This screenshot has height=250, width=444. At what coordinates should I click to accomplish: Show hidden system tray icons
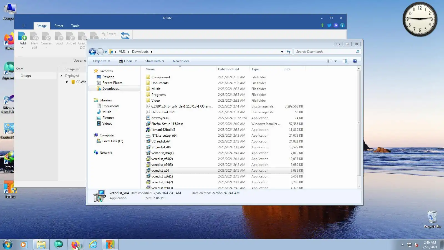click(402, 245)
